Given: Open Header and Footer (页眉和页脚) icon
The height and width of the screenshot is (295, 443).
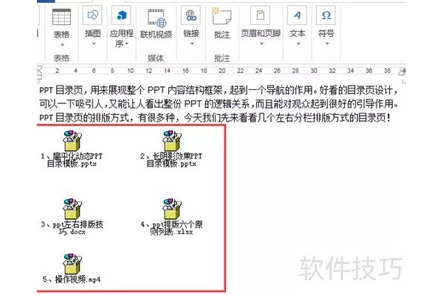Looking at the screenshot, I should click(x=260, y=15).
